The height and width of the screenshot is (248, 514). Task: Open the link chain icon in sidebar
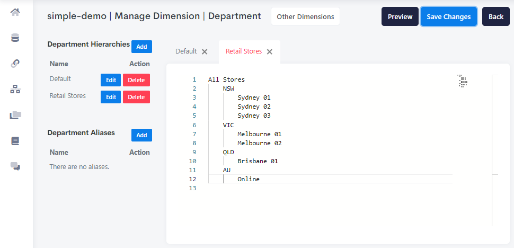coord(15,64)
